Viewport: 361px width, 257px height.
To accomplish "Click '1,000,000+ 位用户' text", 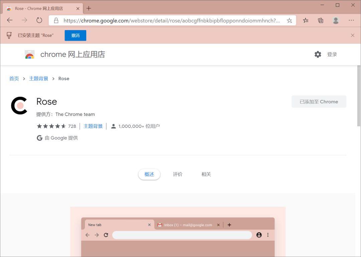I will tap(139, 126).
